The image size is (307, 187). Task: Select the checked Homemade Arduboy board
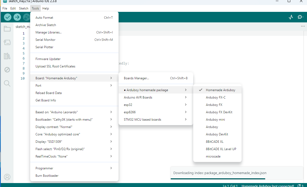[217, 90]
